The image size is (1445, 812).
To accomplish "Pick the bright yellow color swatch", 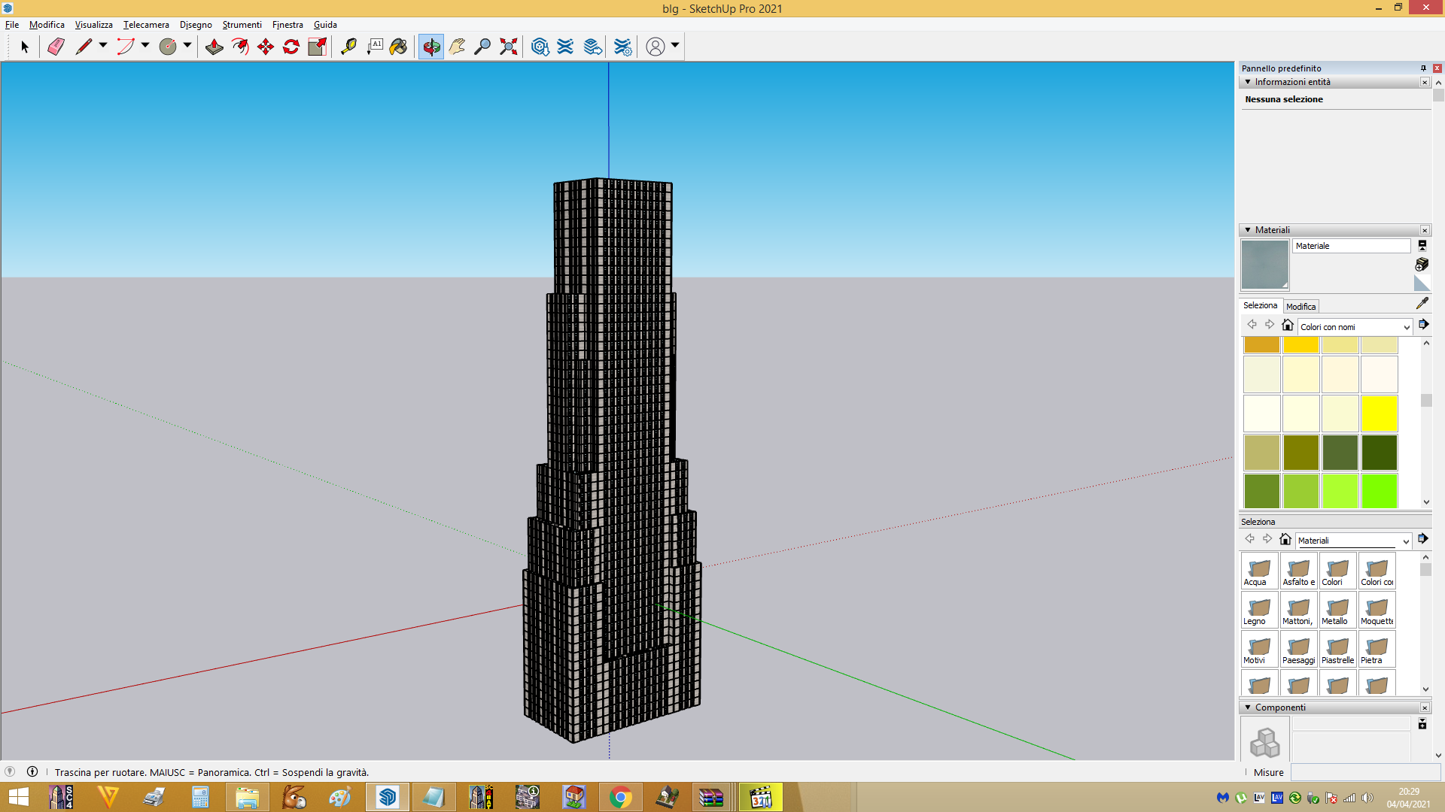I will 1379,414.
